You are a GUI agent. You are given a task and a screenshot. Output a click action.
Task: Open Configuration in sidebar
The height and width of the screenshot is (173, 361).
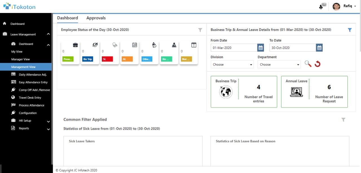click(x=28, y=113)
